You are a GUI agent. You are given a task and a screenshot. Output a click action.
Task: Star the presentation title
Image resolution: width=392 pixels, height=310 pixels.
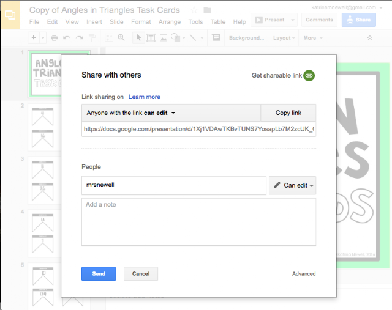point(194,10)
